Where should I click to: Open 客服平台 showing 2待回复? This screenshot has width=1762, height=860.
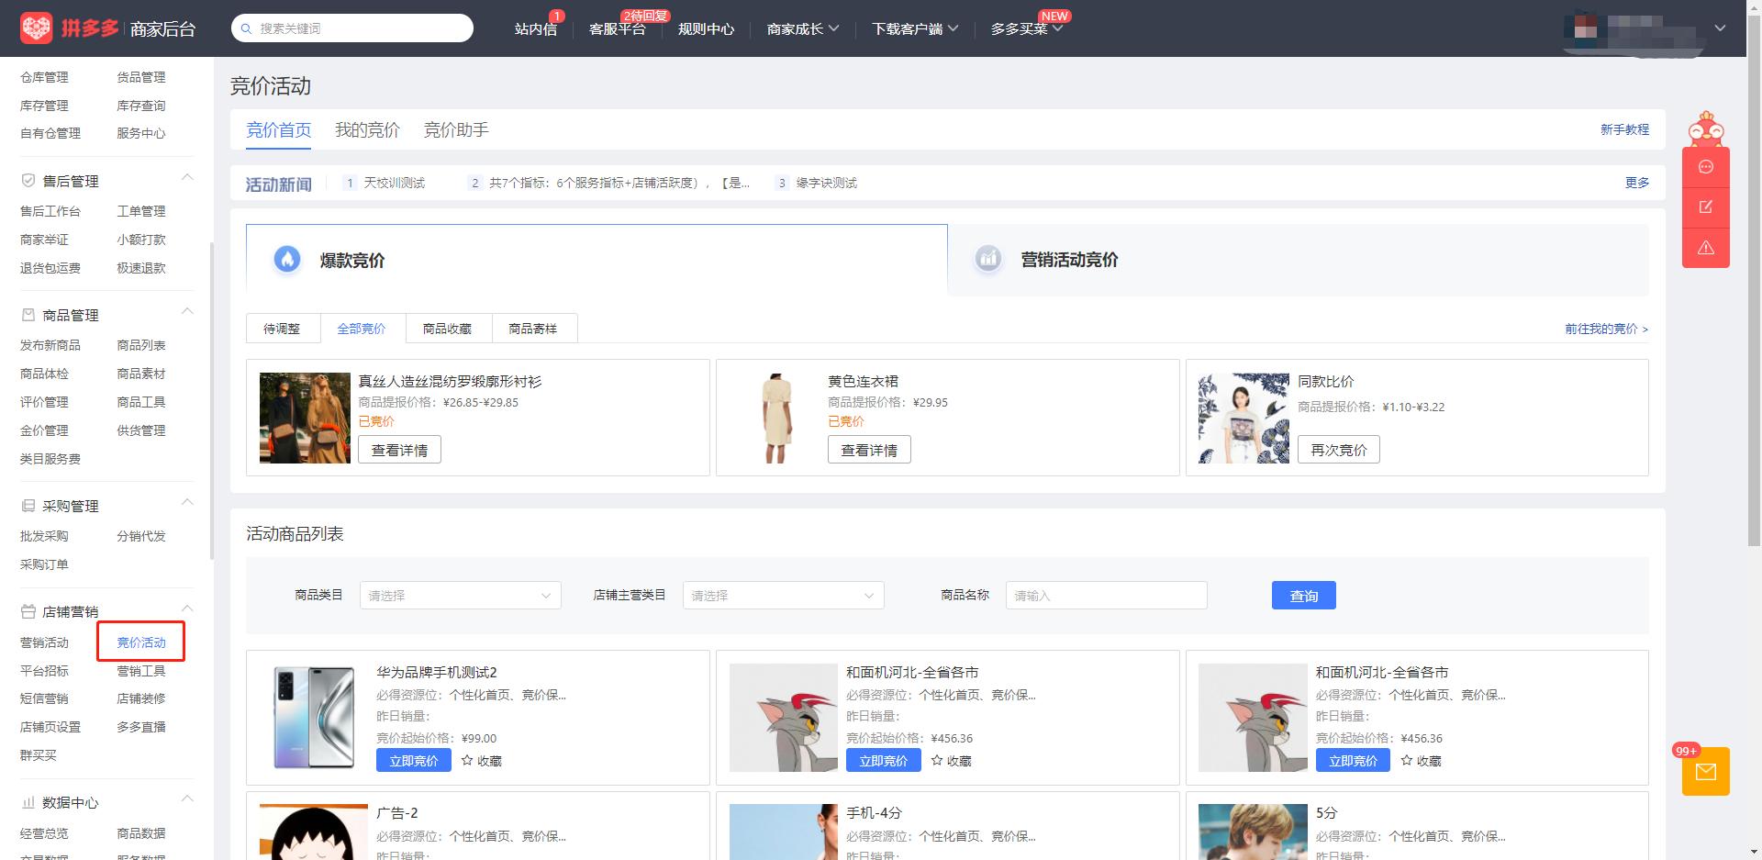[x=618, y=28]
